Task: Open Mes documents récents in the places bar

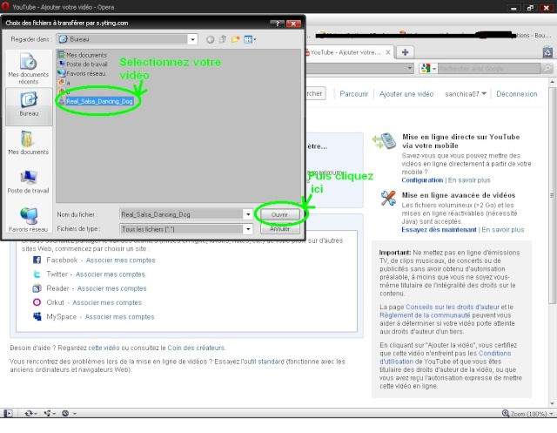Action: 29,69
